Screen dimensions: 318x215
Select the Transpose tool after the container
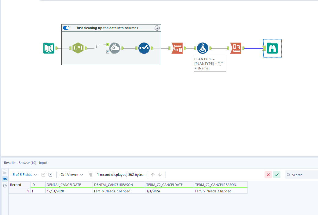(177, 48)
